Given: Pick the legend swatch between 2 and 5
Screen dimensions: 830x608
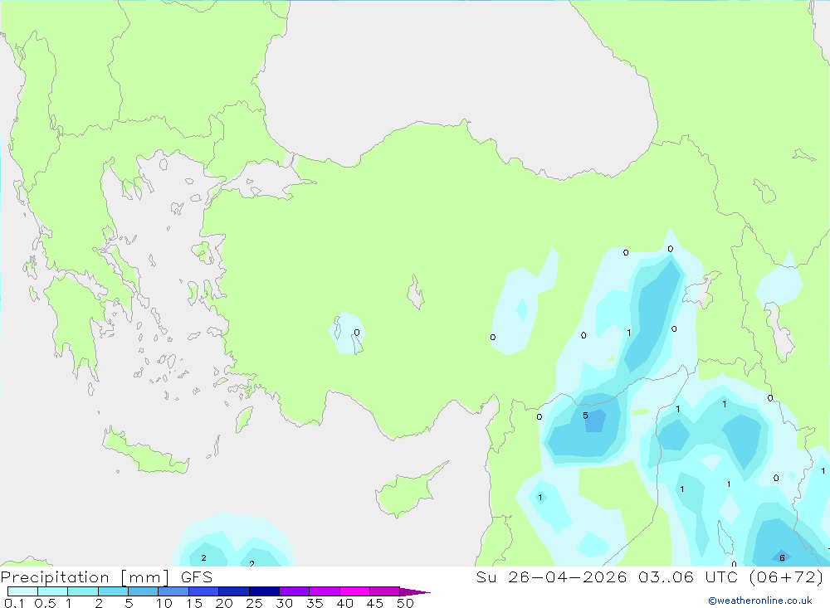Looking at the screenshot, I should pos(113,591).
